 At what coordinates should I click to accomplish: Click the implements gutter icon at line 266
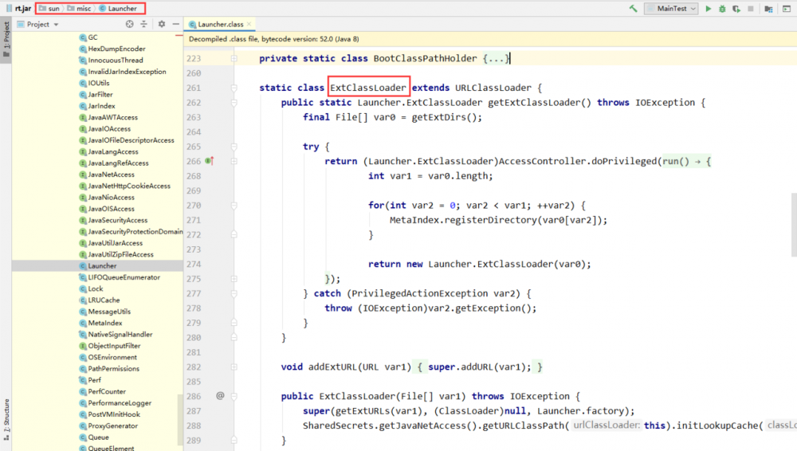pos(210,161)
